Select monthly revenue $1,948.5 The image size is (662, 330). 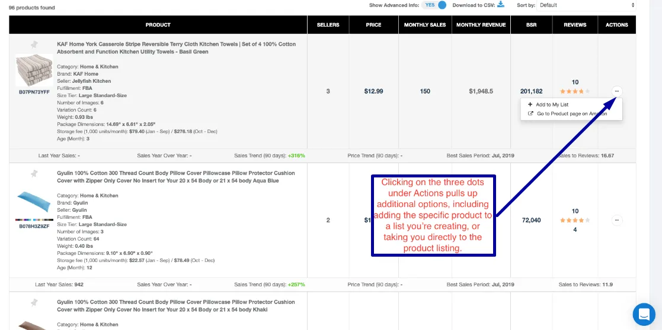481,91
